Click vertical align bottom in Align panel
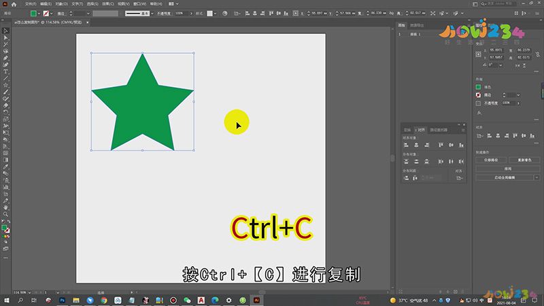544x306 pixels. [x=461, y=145]
